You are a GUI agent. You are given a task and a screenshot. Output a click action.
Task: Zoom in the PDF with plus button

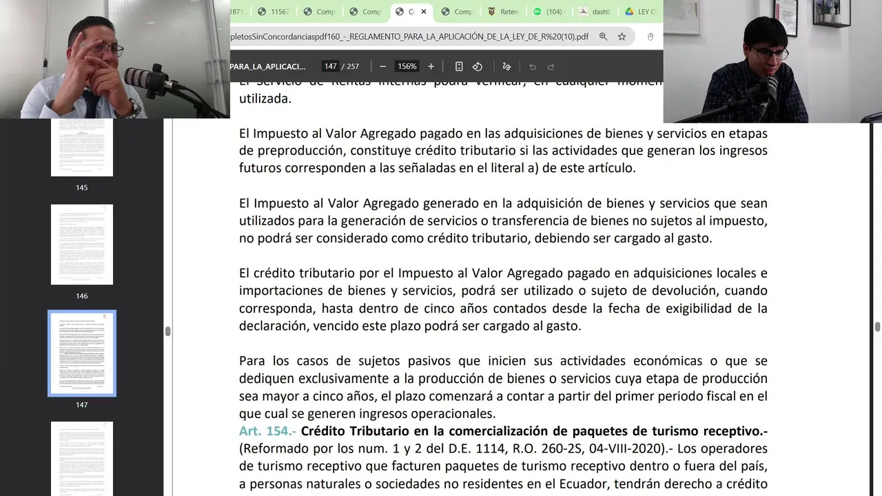click(431, 67)
